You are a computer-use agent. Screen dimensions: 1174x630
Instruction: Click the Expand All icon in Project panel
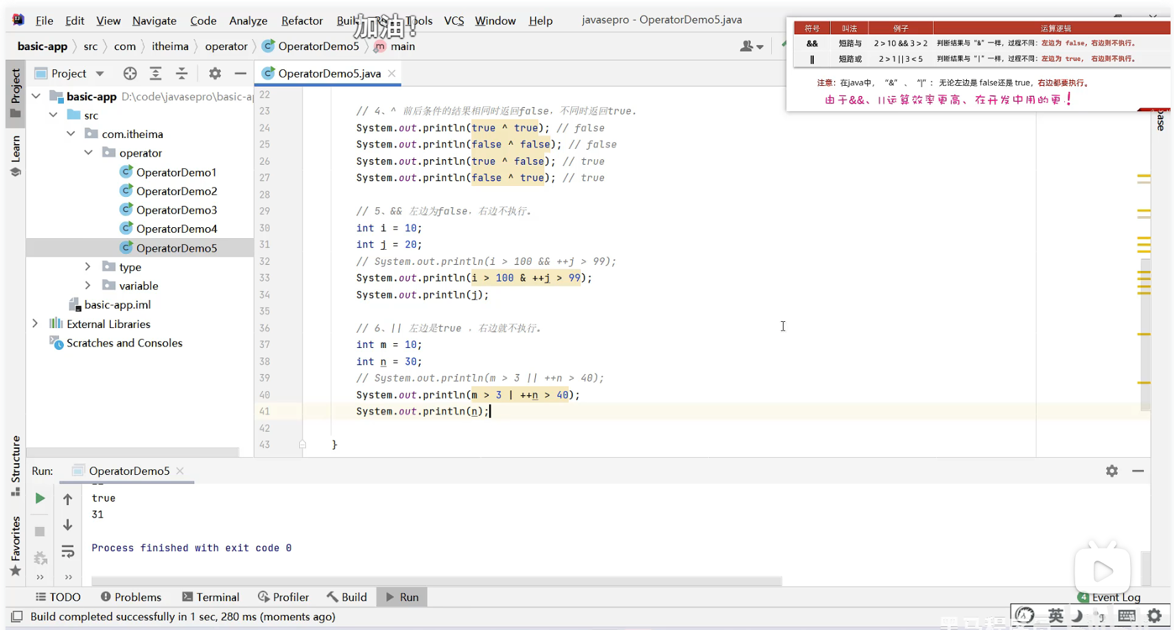[x=156, y=73]
